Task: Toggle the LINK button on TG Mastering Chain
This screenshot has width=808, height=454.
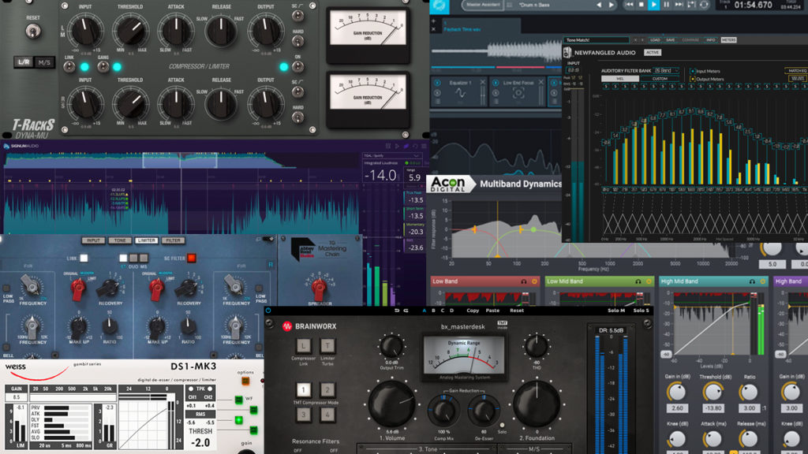Action: point(84,258)
